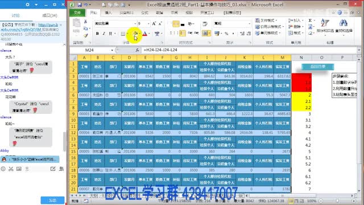Click the Insert Function fx icon
Viewport: 364px width, 205px height.
[x=137, y=50]
